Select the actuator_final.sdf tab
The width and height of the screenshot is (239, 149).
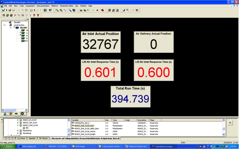(85, 138)
